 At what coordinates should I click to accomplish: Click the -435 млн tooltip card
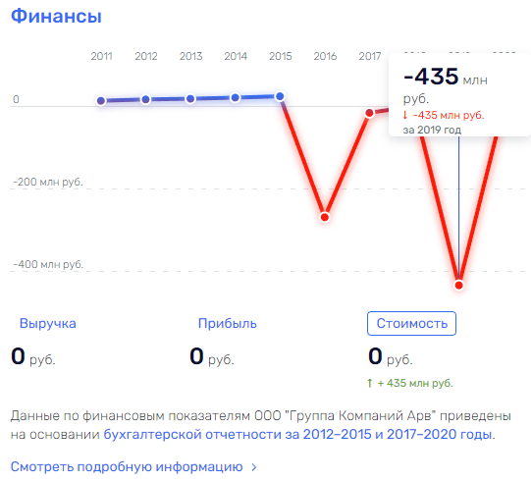pos(459,95)
